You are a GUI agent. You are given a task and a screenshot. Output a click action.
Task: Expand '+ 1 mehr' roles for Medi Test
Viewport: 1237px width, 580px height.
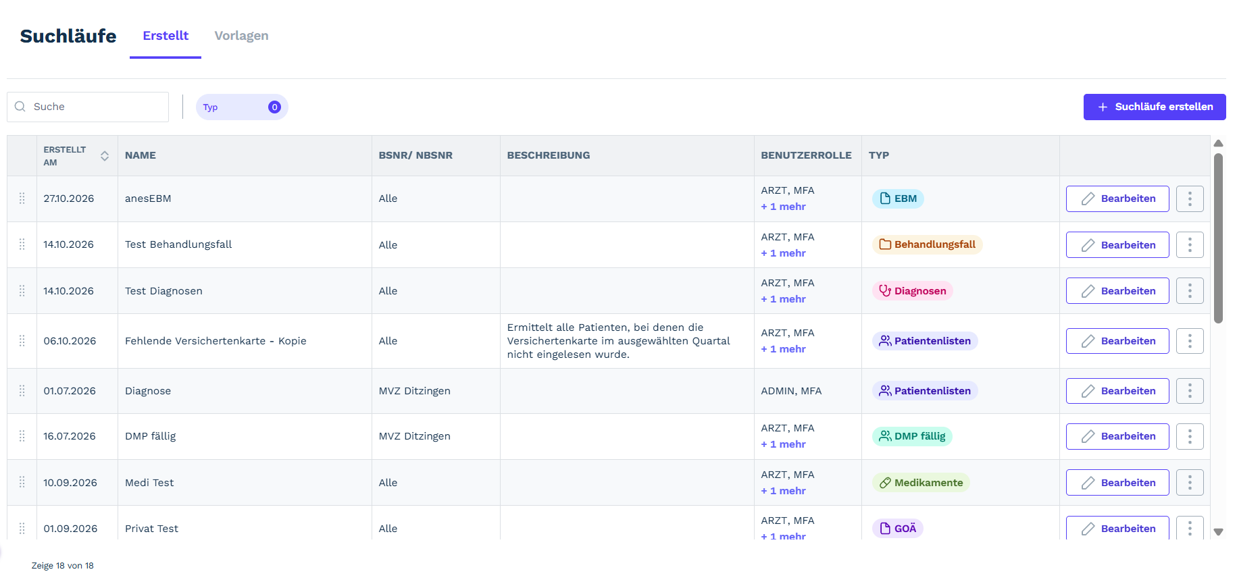[x=784, y=491]
